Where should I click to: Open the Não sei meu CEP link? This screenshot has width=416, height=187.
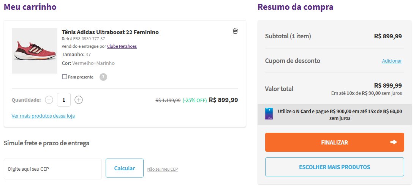click(x=162, y=169)
